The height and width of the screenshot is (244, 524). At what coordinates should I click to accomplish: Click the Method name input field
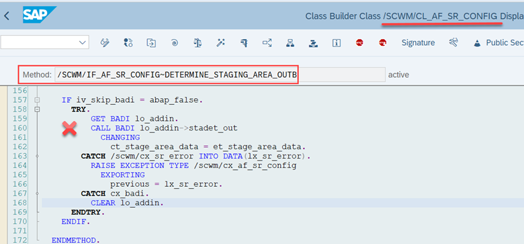pos(220,75)
